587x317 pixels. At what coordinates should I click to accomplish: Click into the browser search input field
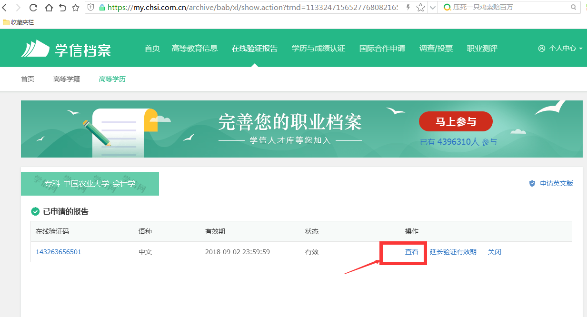click(x=505, y=8)
